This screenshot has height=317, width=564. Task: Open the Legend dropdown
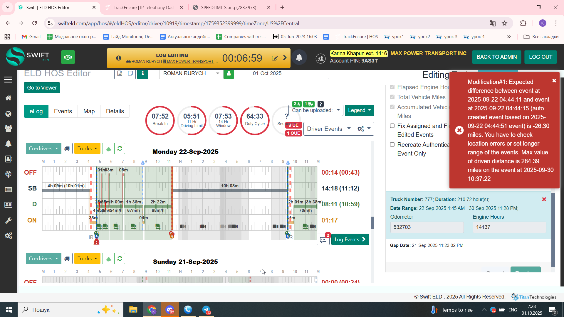click(x=359, y=111)
